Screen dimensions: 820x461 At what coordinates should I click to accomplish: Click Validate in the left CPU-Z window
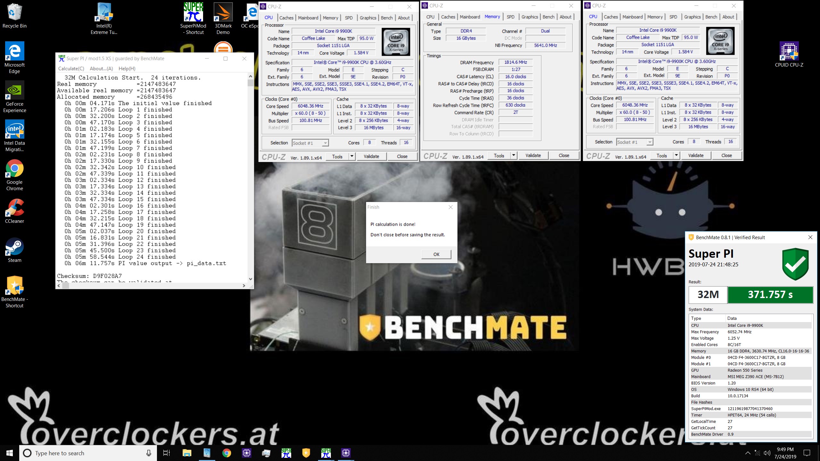[x=371, y=156]
